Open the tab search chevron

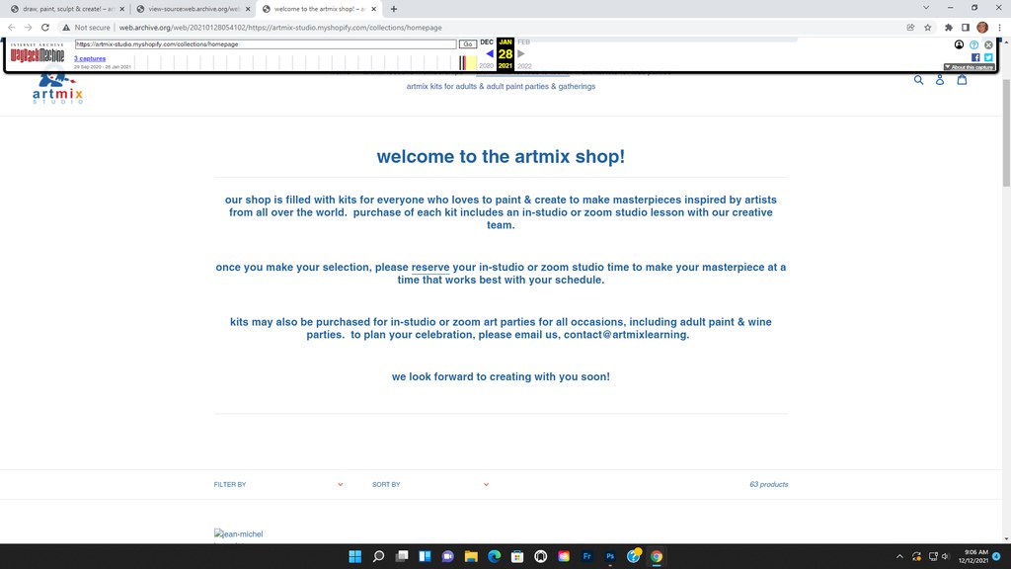coord(926,8)
